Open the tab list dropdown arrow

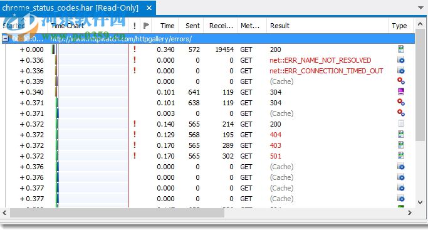click(420, 8)
